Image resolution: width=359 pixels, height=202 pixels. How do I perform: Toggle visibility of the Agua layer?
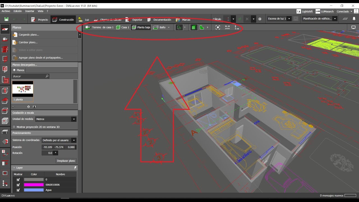point(18,190)
